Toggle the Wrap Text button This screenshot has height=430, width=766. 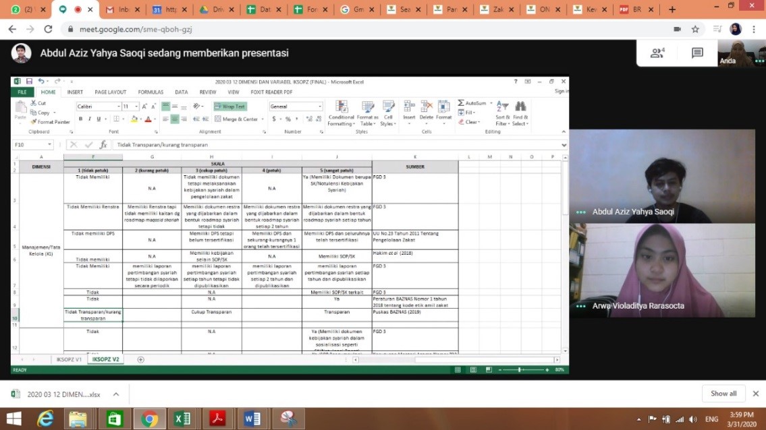click(230, 106)
